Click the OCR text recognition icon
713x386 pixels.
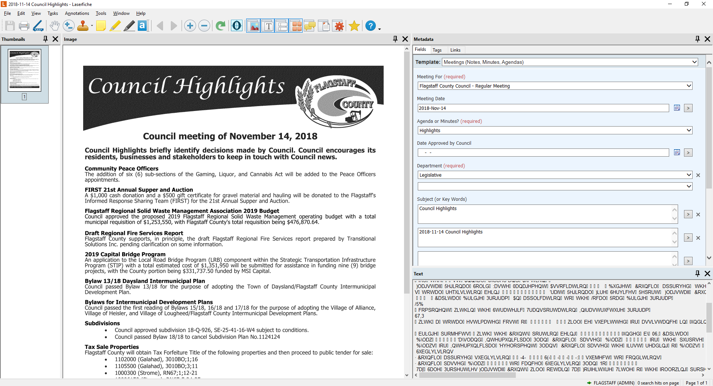237,26
